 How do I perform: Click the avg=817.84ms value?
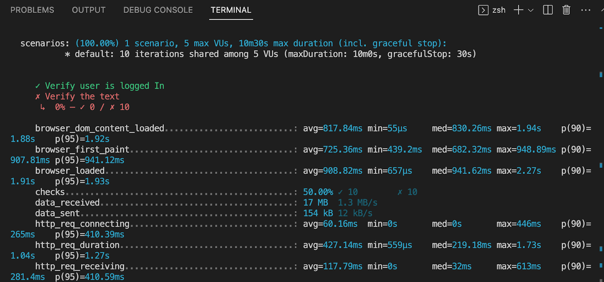(x=333, y=128)
